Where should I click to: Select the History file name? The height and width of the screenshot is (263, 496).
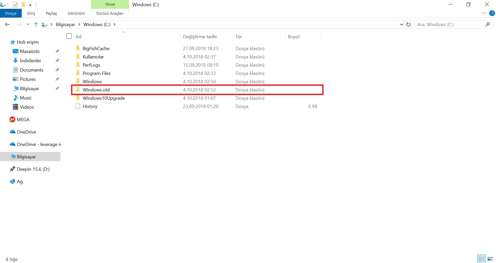[x=90, y=106]
